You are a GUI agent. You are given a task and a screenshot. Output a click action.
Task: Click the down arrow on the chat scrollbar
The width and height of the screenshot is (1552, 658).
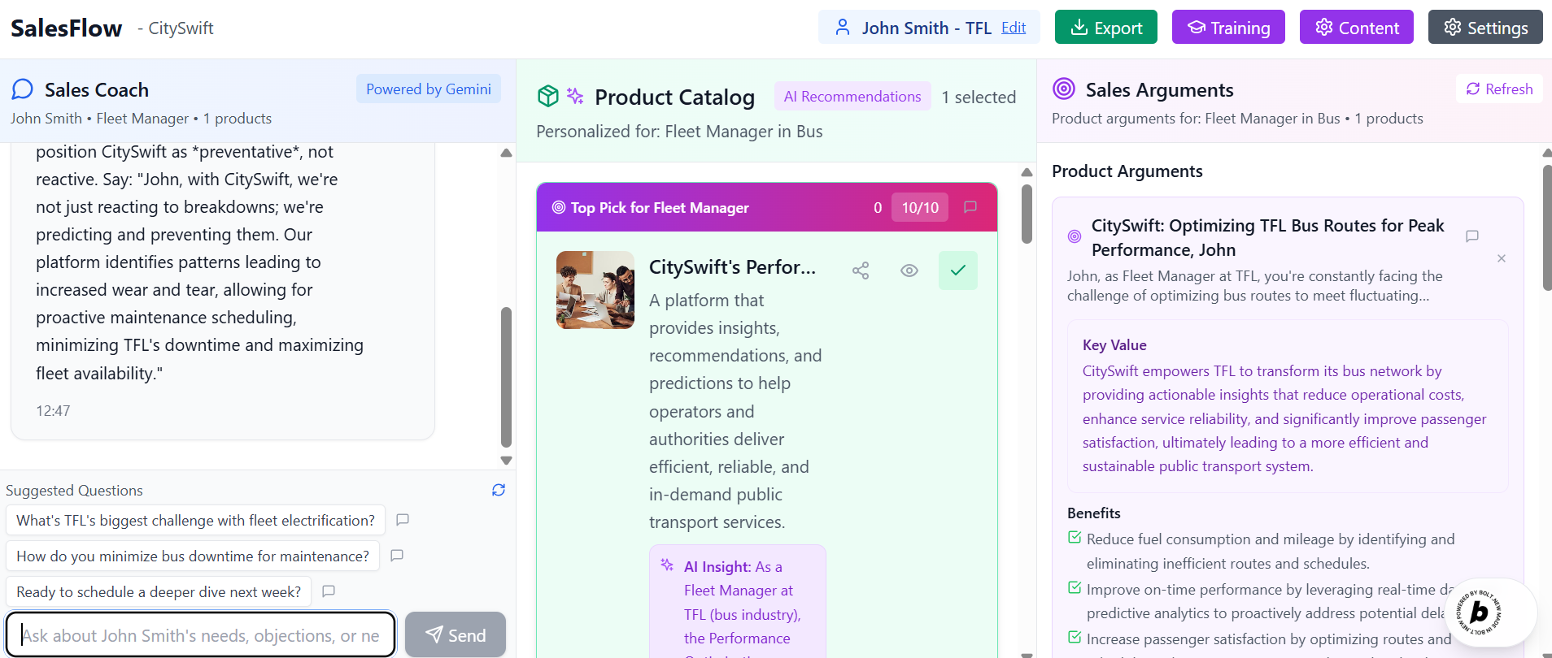pyautogui.click(x=506, y=461)
